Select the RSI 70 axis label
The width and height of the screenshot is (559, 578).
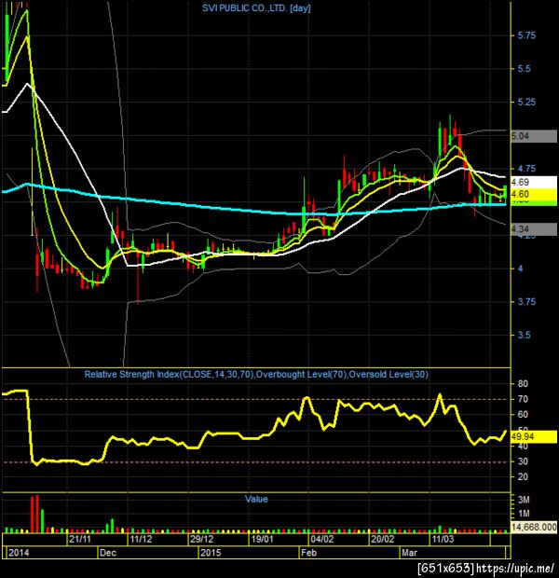tap(523, 399)
